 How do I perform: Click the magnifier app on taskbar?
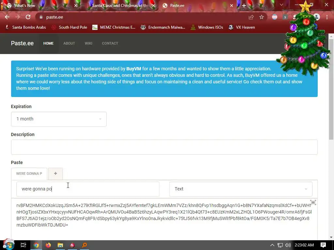click(84, 245)
